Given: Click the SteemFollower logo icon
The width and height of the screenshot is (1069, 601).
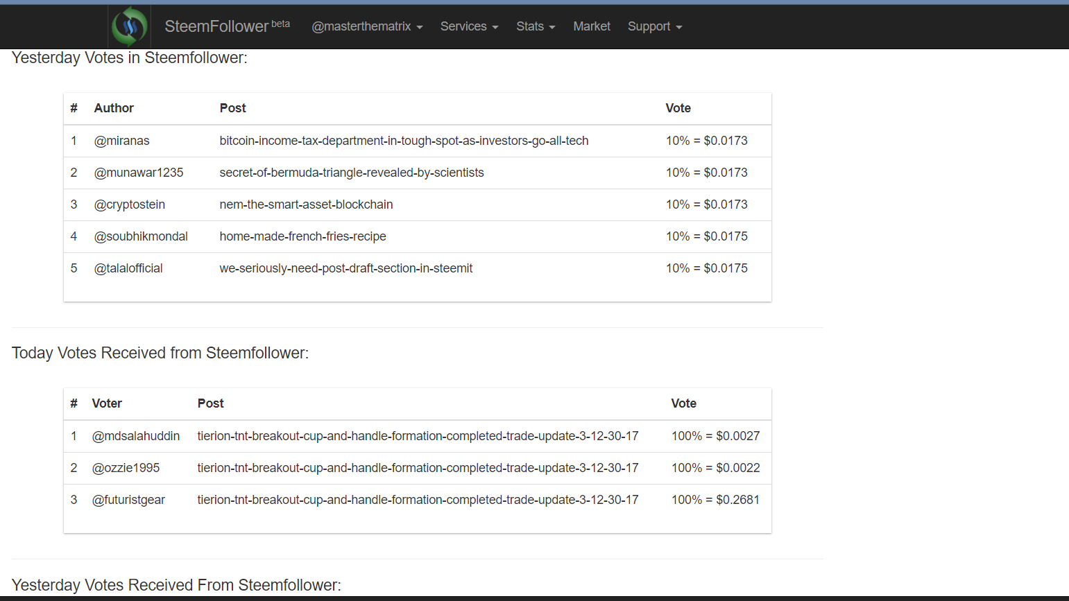Looking at the screenshot, I should click(130, 27).
